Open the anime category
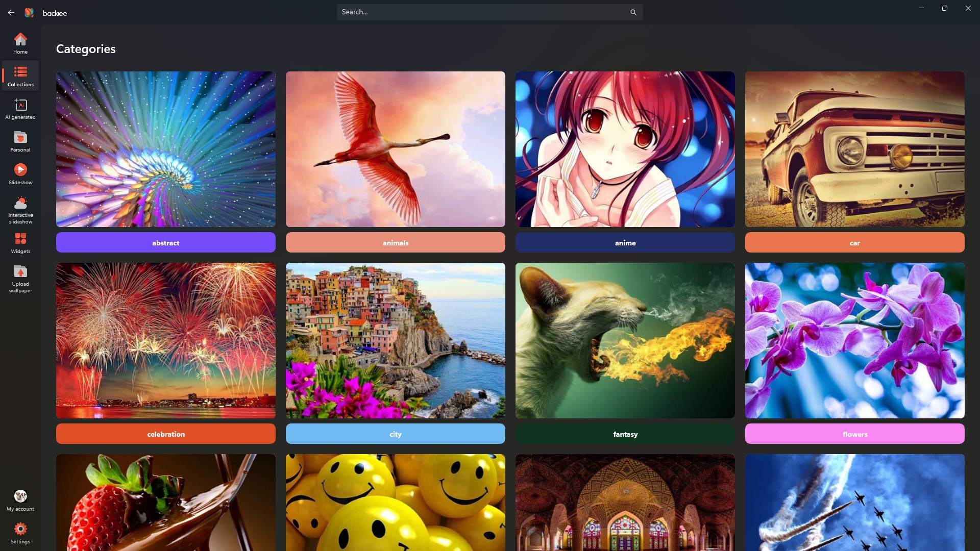Screen dimensions: 980x551 click(x=625, y=242)
